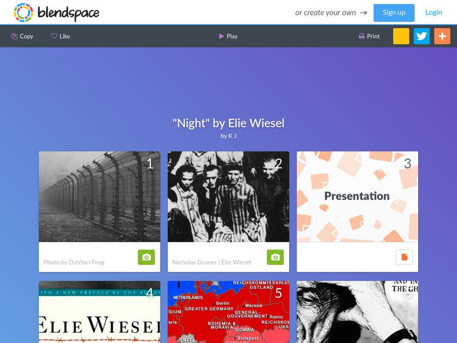Click the Sign up button

click(x=394, y=13)
